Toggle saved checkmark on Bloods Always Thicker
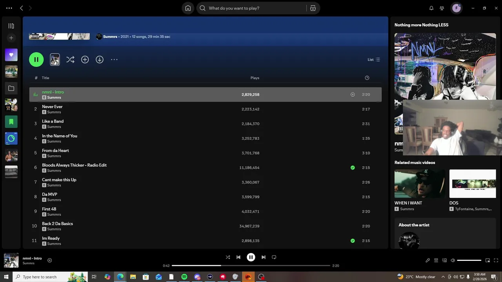Viewport: 502px width, 282px height. (x=353, y=168)
